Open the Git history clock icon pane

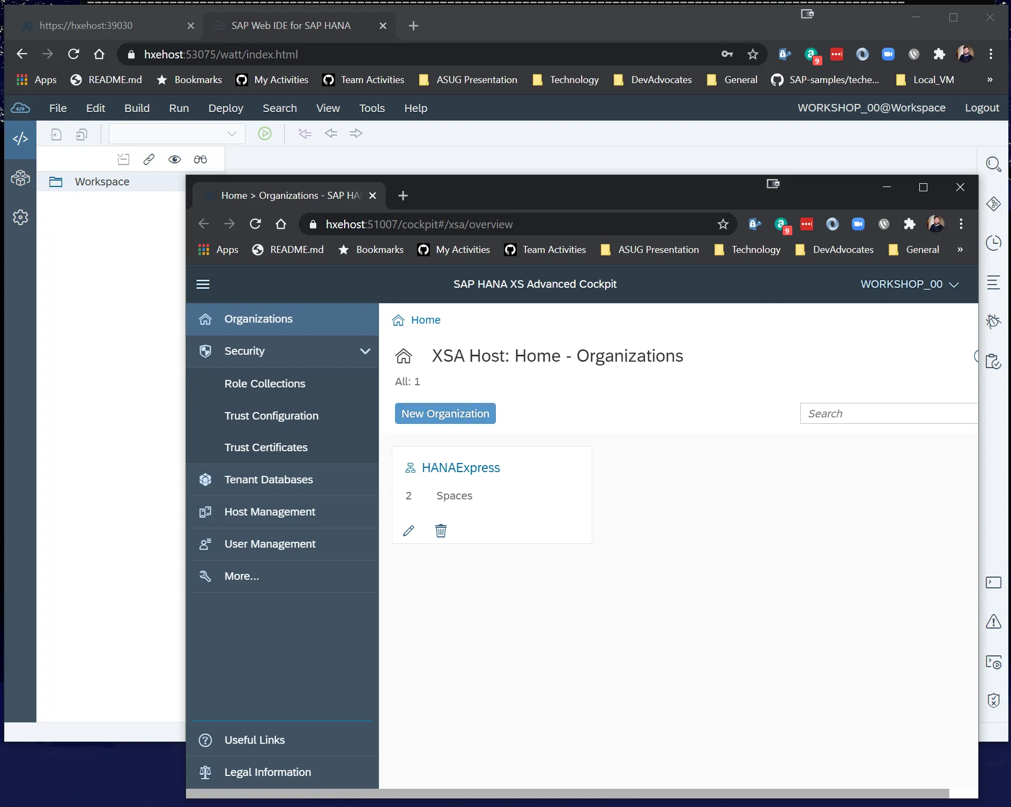993,243
